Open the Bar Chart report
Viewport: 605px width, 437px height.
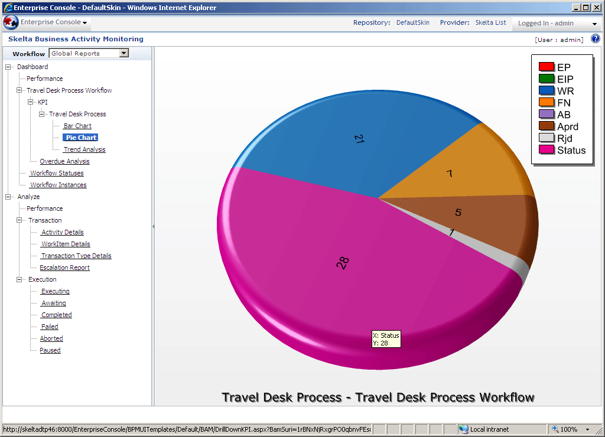(77, 126)
